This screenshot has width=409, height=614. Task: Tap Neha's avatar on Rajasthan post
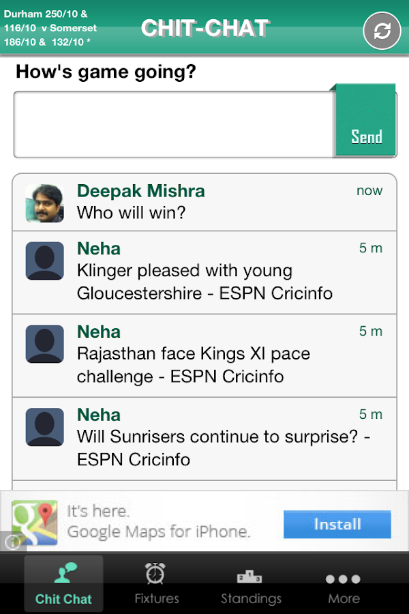click(x=44, y=344)
